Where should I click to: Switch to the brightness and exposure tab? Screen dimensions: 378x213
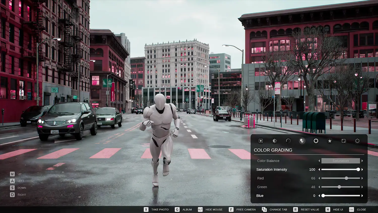[x=274, y=141]
